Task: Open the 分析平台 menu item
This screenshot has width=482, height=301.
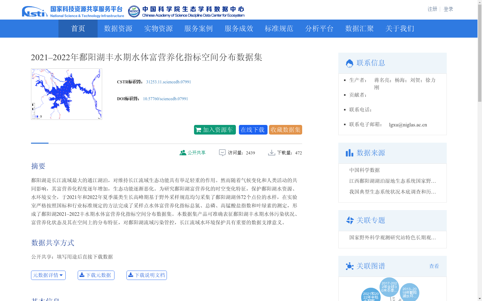Action: pyautogui.click(x=319, y=29)
